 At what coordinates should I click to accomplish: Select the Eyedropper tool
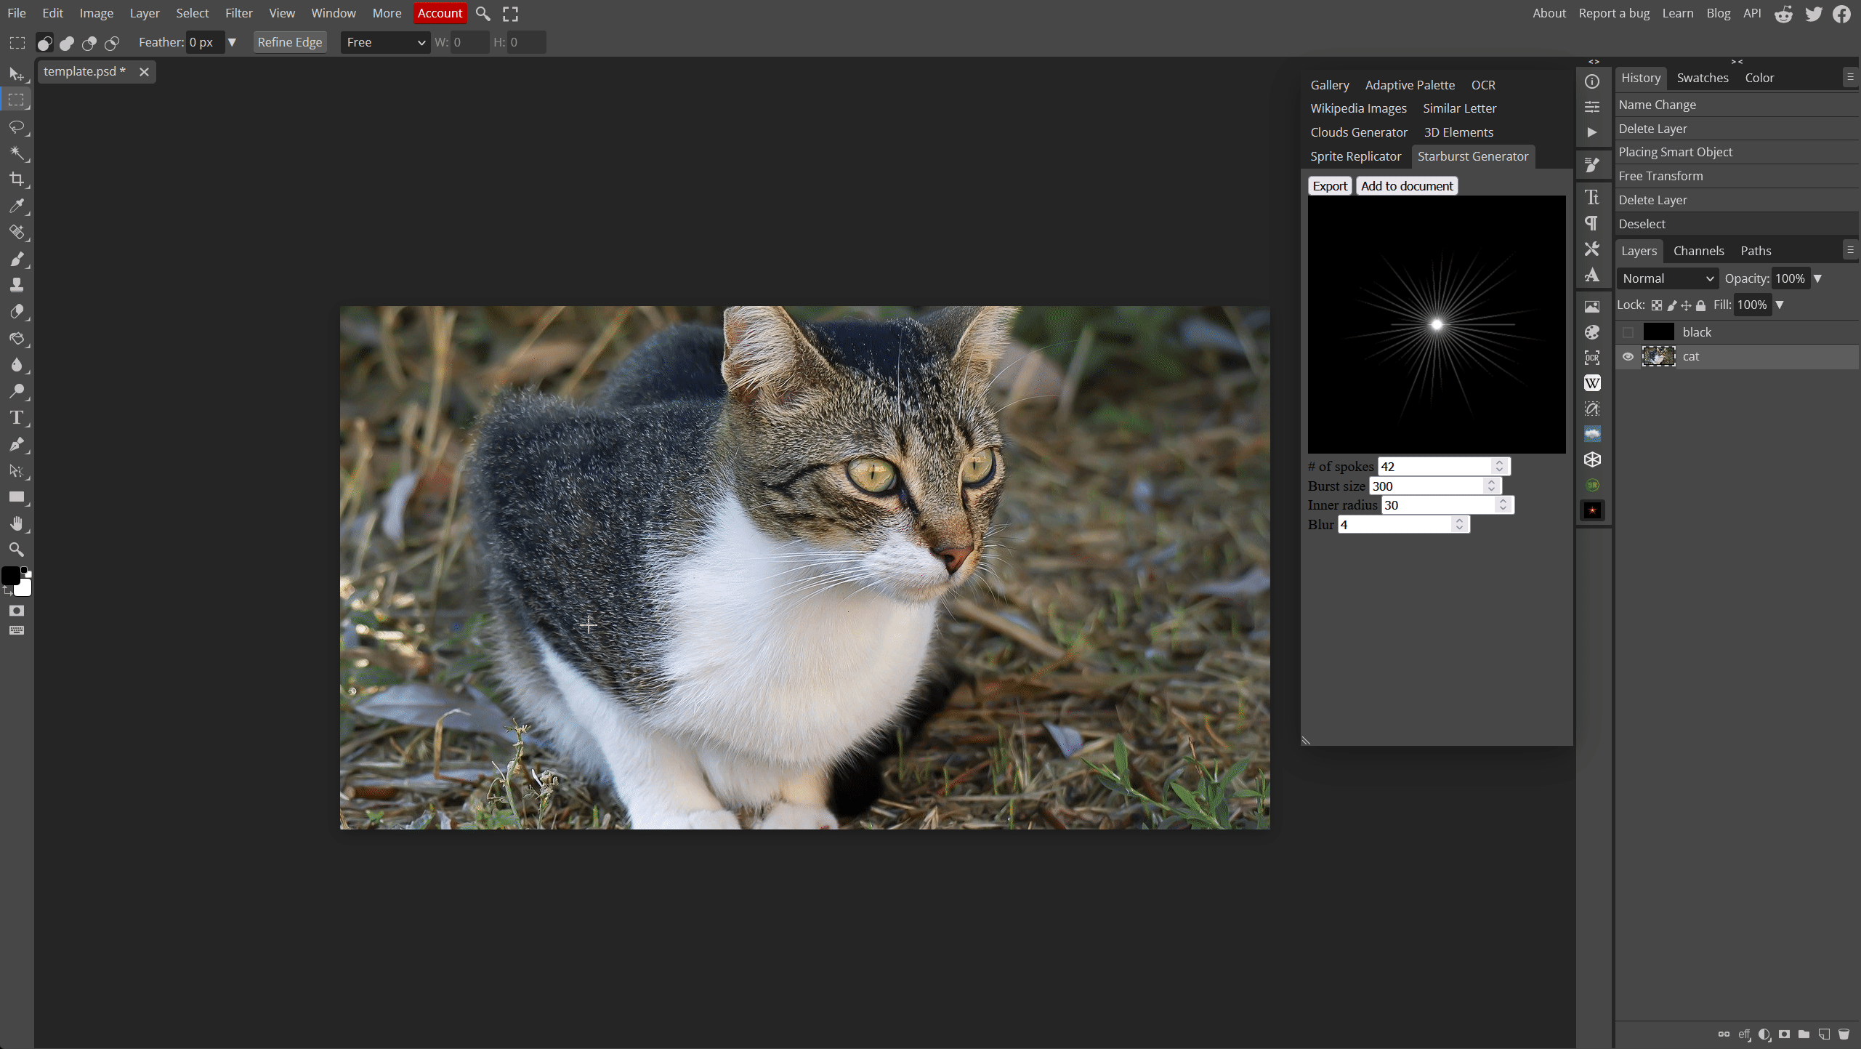click(x=16, y=206)
